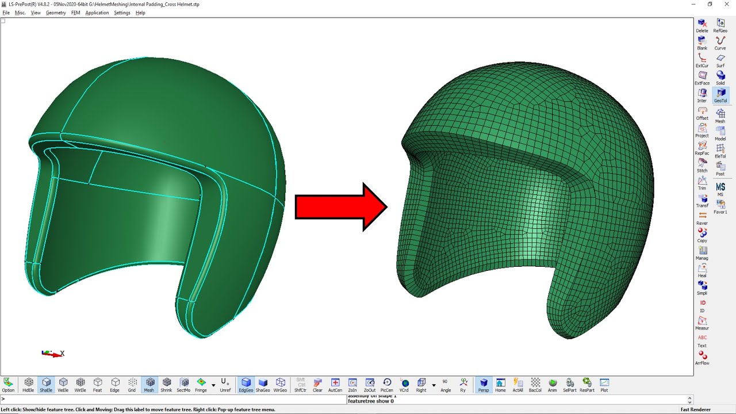The image size is (736, 414).
Task: Open SectMo section mode
Action: [184, 385]
